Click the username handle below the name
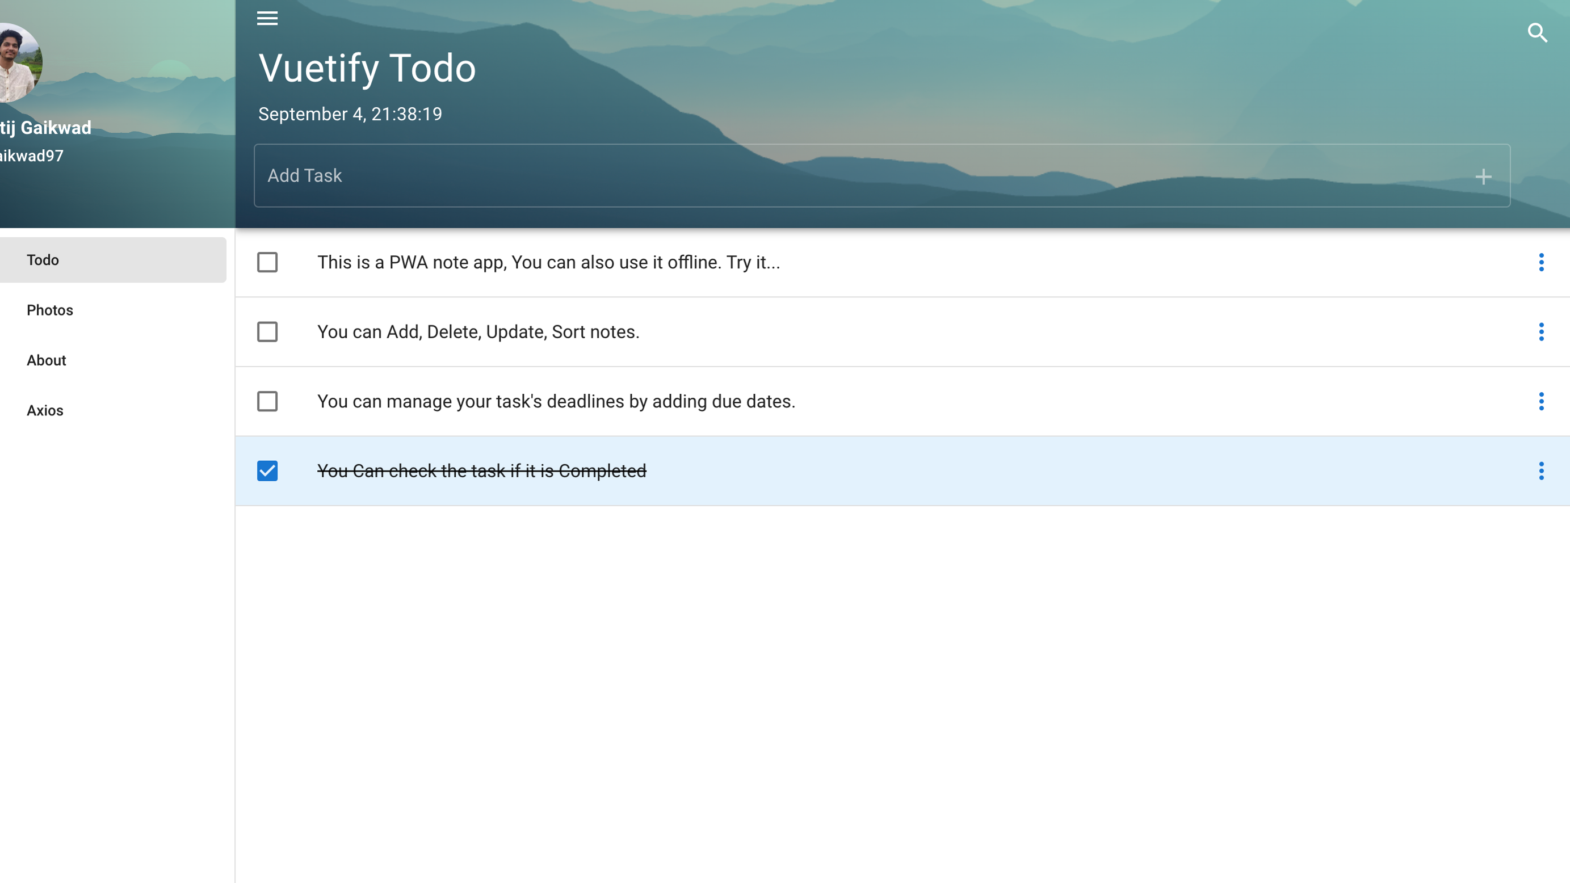Image resolution: width=1570 pixels, height=883 pixels. 31,156
